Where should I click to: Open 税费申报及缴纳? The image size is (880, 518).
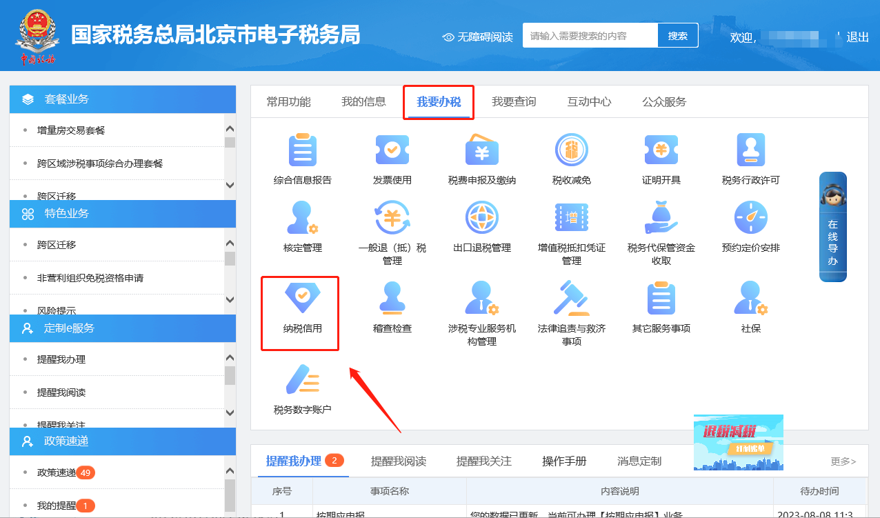(x=481, y=159)
